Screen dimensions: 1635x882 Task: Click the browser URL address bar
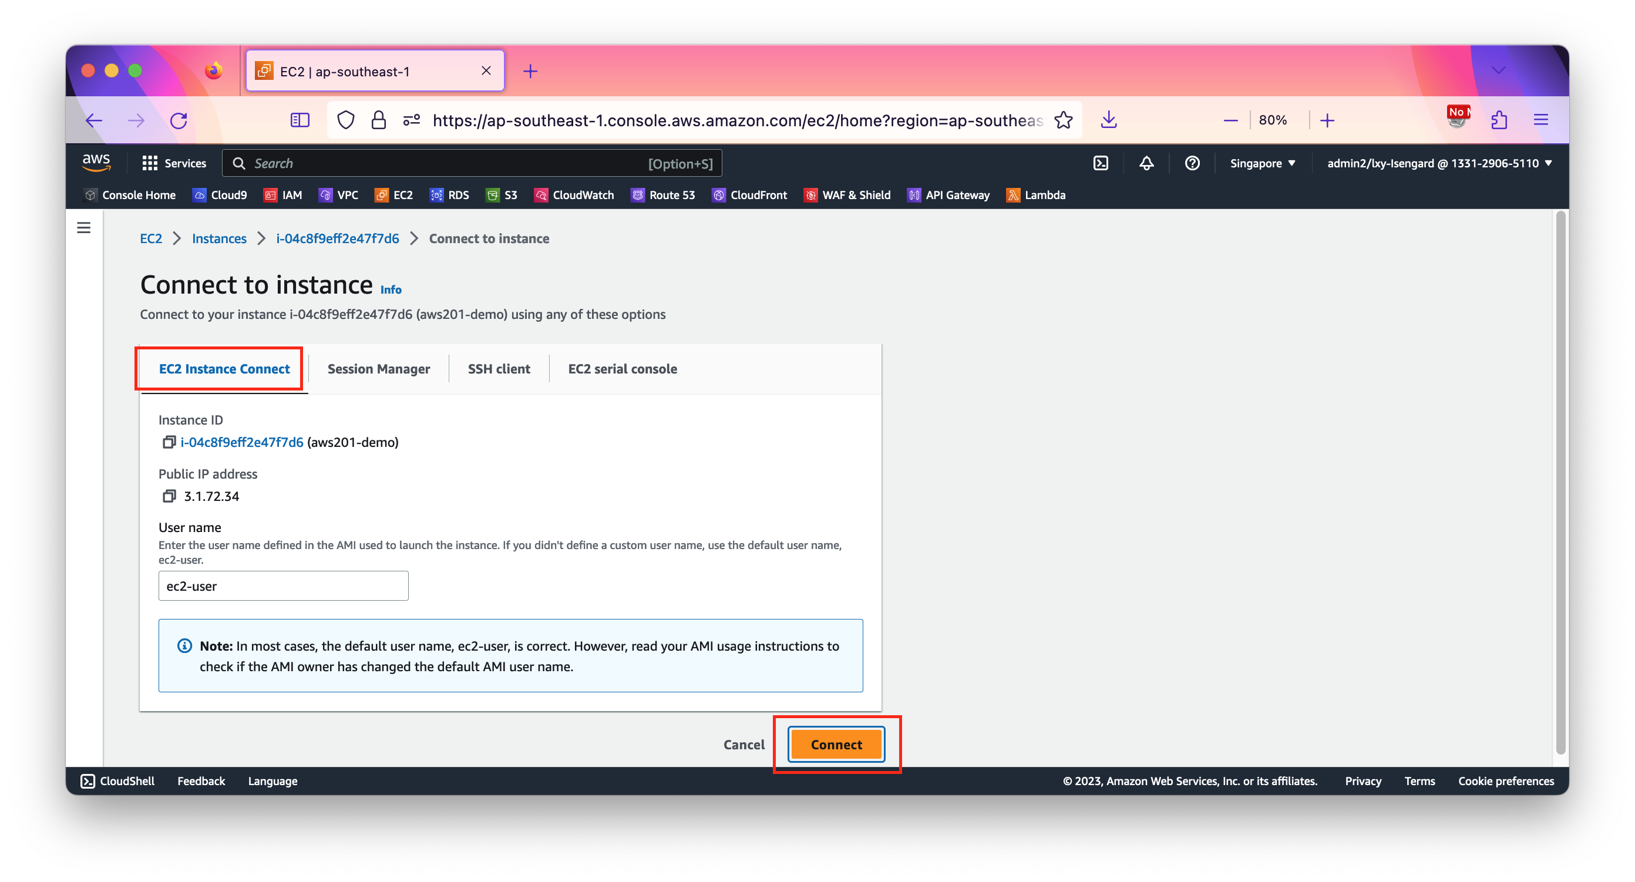[x=736, y=120]
